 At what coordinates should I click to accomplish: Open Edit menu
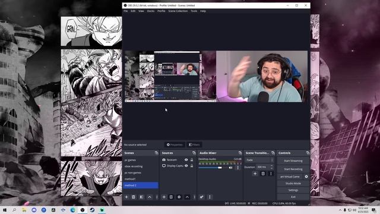tap(133, 11)
